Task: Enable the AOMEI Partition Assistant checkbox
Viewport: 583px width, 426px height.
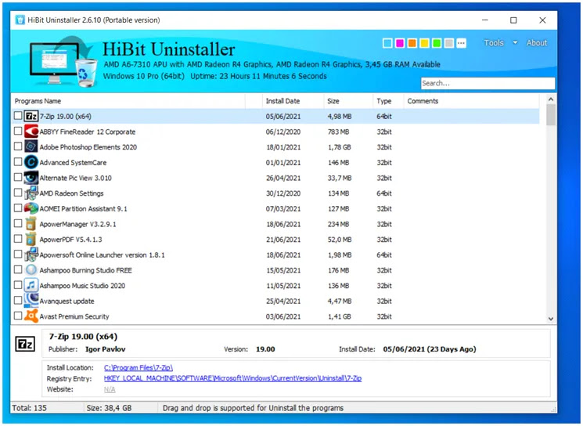Action: [18, 208]
